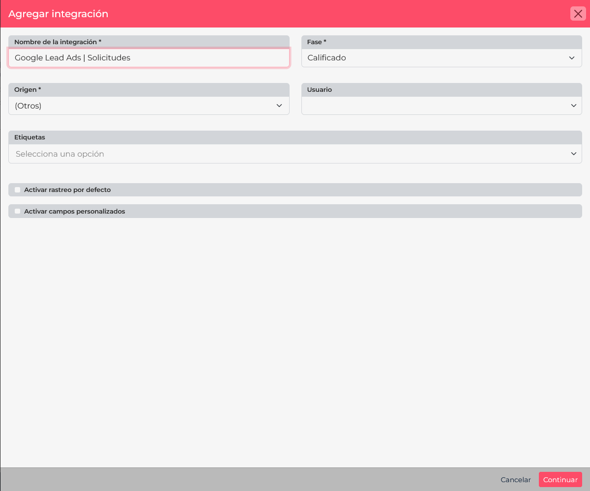Open the Origen dropdown showing (Otros)
The image size is (590, 491).
[149, 106]
